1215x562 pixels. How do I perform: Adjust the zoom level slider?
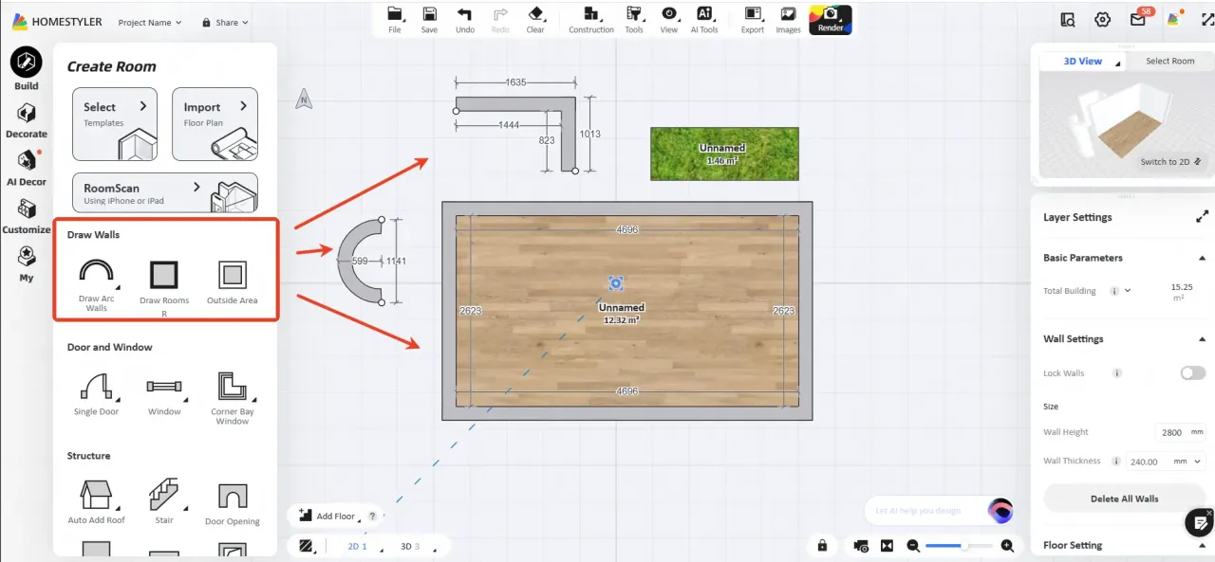click(963, 546)
